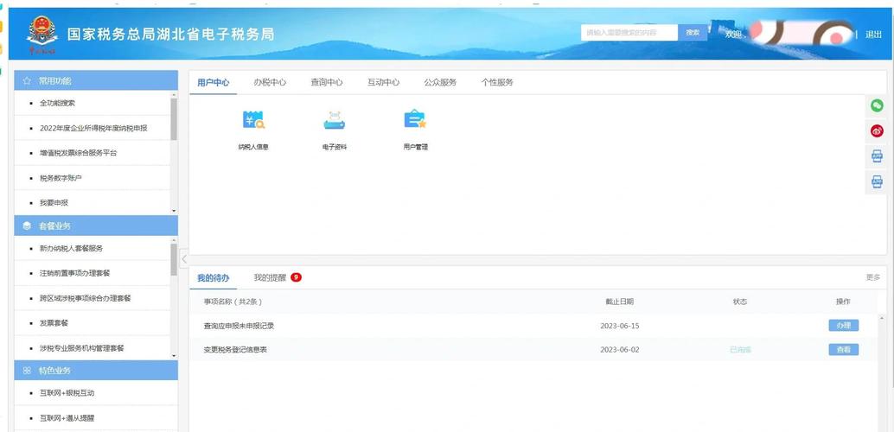Image resolution: width=894 pixels, height=432 pixels.
Task: Click 退出 to log out
Action: pos(873,35)
